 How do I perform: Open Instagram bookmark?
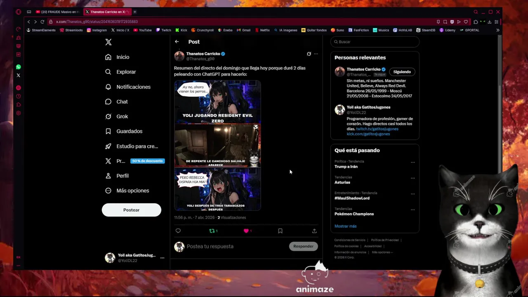tap(97, 30)
